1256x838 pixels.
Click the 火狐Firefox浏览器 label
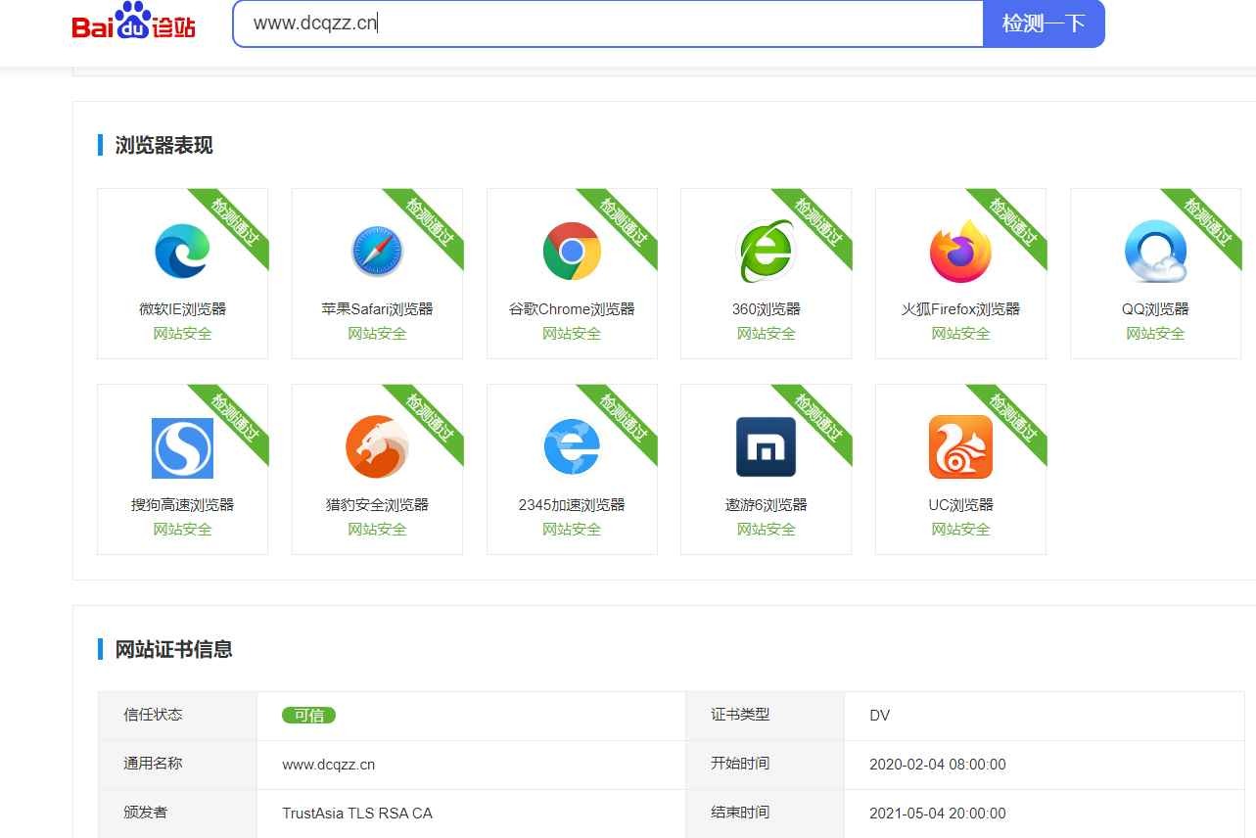click(960, 309)
